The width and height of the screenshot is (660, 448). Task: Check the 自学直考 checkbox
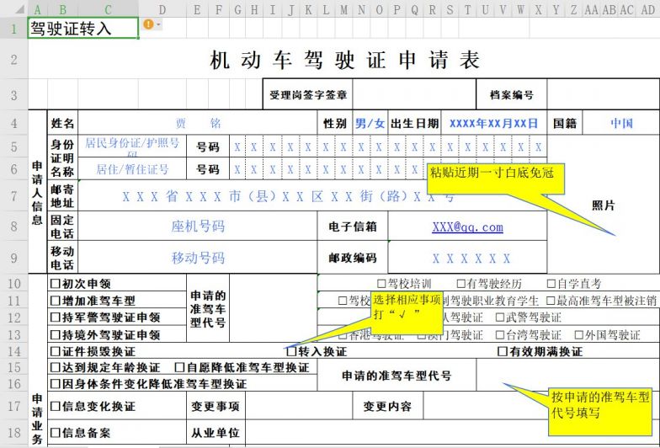point(551,283)
